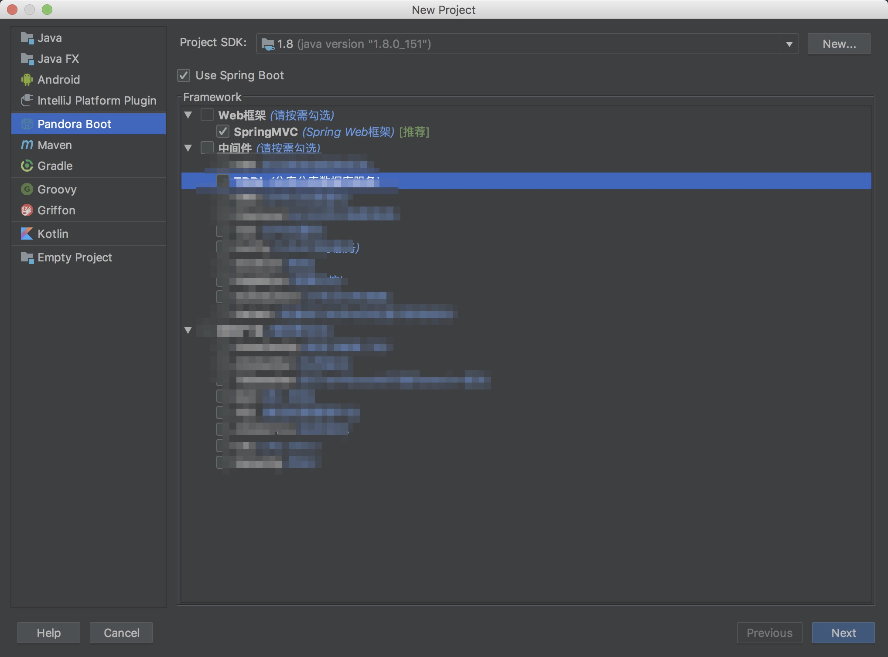Click the Groovy 'G' icon
The height and width of the screenshot is (657, 888).
[x=27, y=189]
